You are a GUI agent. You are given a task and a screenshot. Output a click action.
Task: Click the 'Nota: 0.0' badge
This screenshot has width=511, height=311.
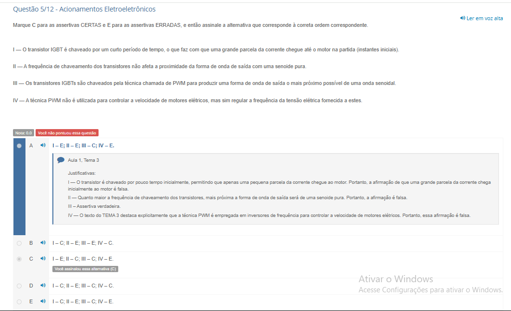(24, 133)
